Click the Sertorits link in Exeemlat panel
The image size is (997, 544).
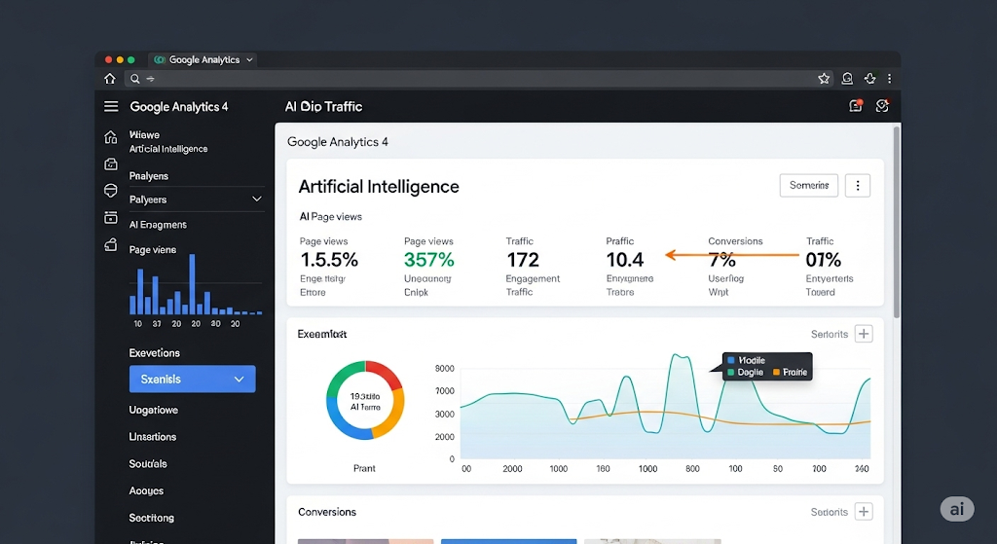coord(830,334)
